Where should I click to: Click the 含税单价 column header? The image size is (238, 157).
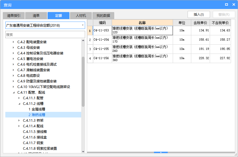(200, 23)
